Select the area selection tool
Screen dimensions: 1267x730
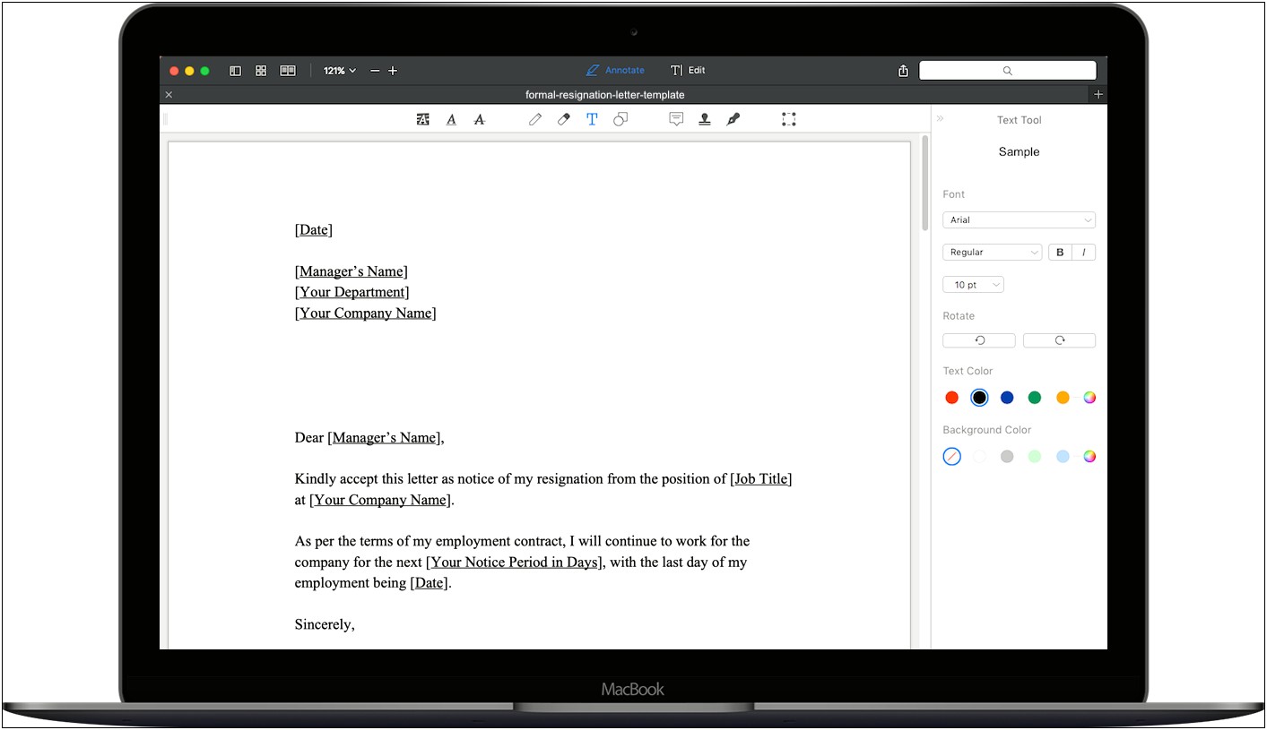click(x=788, y=119)
